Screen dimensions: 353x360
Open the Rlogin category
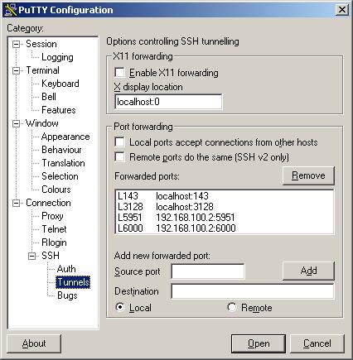(x=54, y=242)
